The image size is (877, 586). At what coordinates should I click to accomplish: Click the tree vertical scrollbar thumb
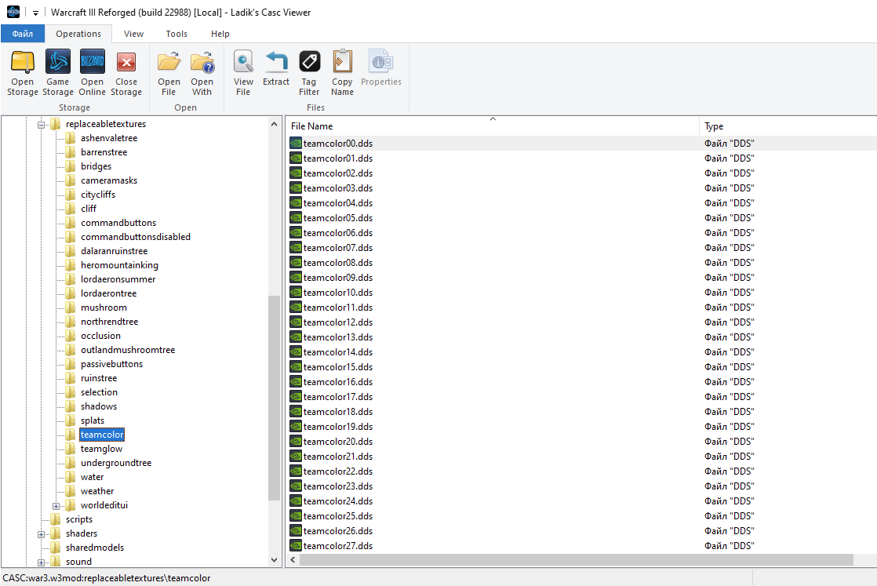pos(274,398)
